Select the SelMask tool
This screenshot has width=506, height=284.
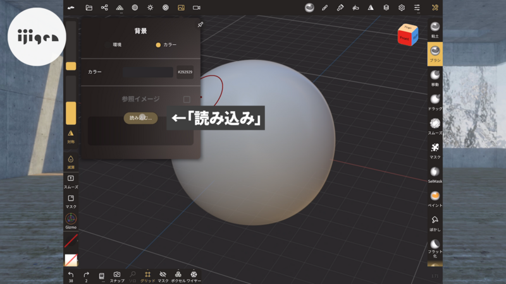tap(435, 175)
